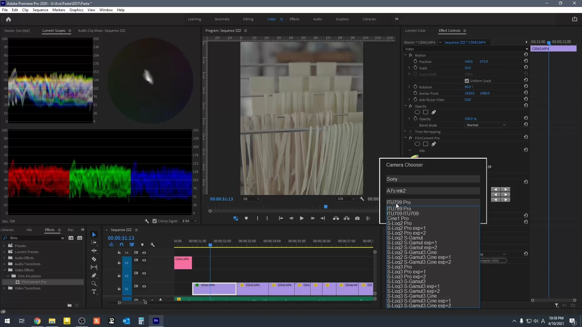Select the Razor tool
The width and height of the screenshot is (582, 327).
click(94, 259)
